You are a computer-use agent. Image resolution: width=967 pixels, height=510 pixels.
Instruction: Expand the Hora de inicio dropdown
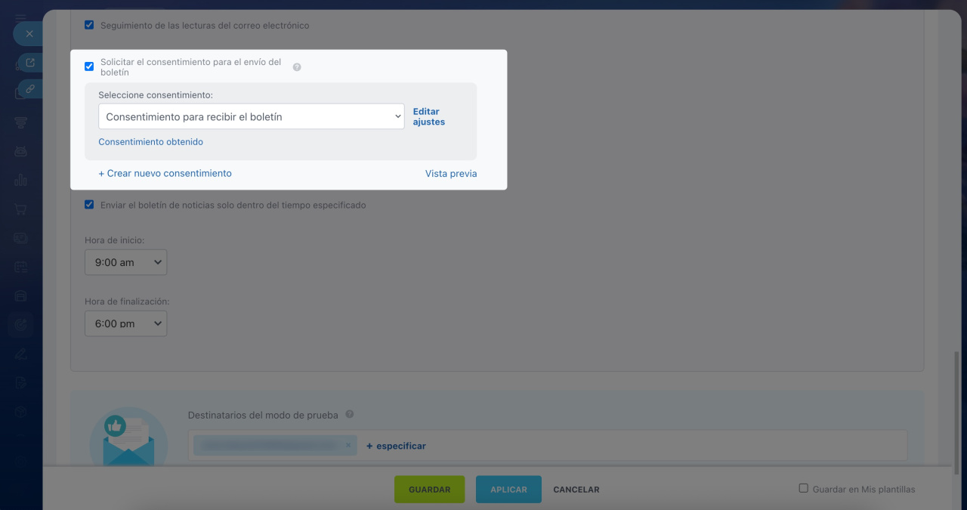pos(125,262)
